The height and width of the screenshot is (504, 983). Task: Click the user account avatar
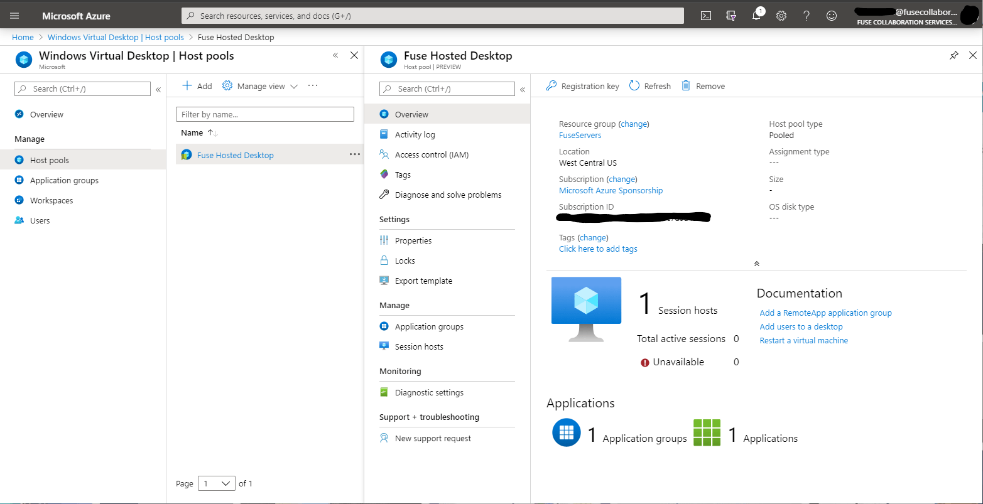coord(970,16)
